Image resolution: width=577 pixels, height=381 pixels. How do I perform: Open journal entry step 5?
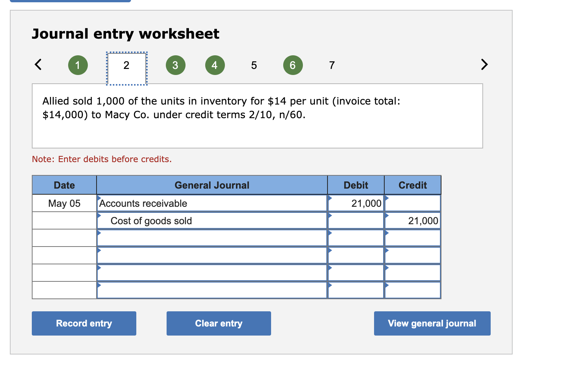tap(254, 65)
